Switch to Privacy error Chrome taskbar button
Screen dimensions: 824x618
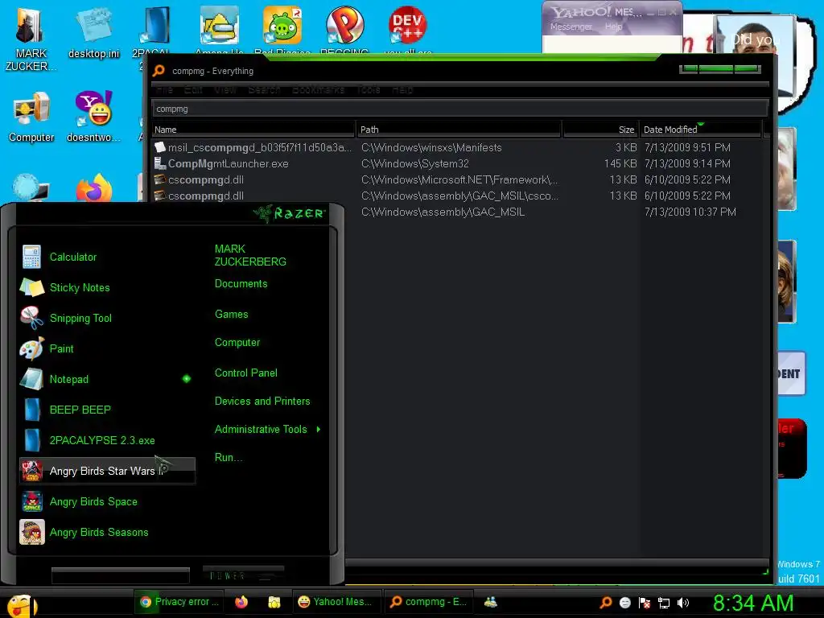179,602
